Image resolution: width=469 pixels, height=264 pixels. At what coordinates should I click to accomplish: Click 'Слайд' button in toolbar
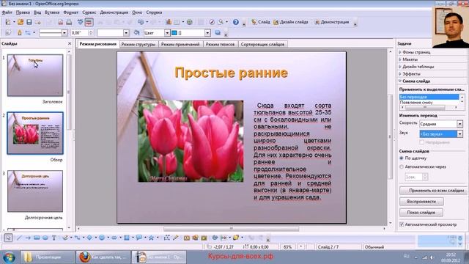pos(261,22)
